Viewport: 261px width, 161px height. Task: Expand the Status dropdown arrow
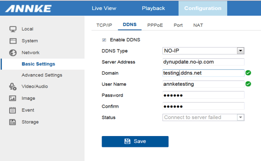click(241, 118)
